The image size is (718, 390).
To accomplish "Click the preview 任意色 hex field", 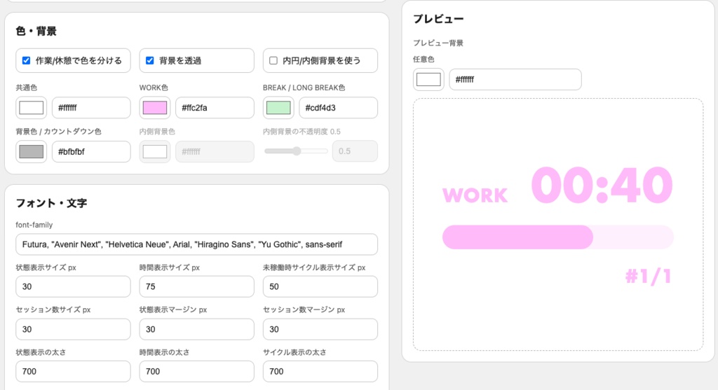I will (x=515, y=80).
